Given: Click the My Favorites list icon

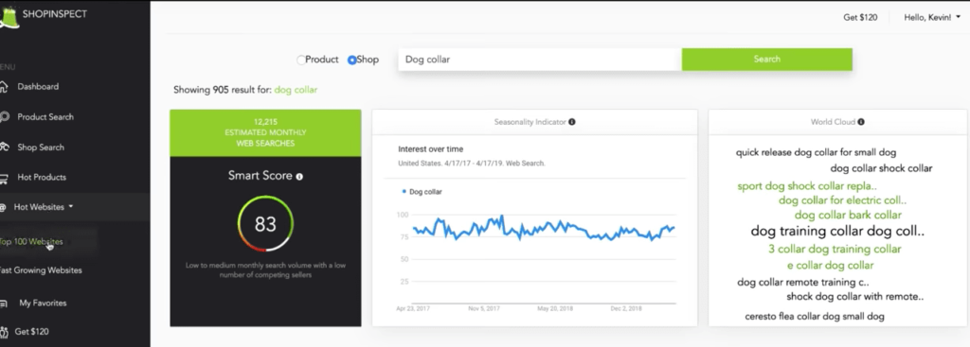Looking at the screenshot, I should pos(4,304).
